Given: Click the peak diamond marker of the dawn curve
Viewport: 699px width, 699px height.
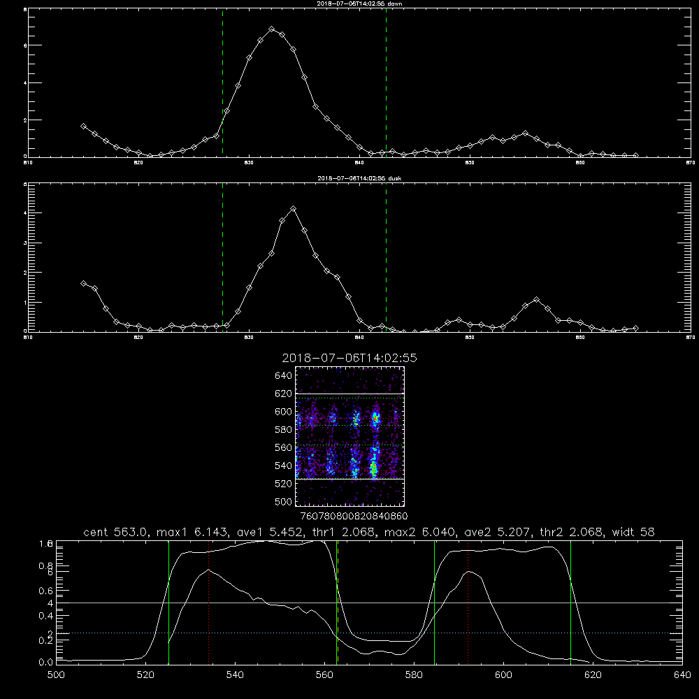Looking at the screenshot, I should tap(271, 29).
